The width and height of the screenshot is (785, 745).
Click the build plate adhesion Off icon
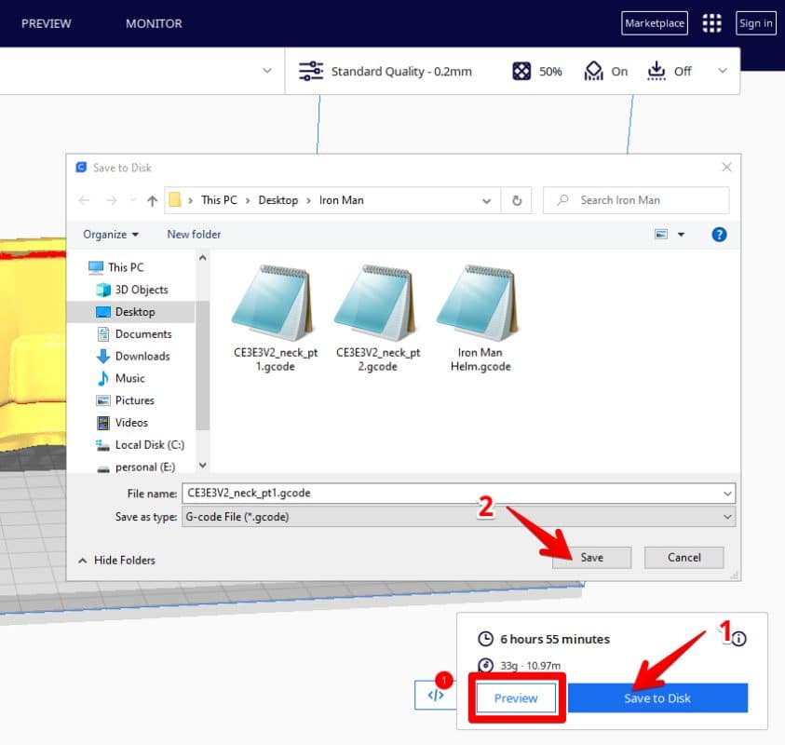(x=656, y=71)
